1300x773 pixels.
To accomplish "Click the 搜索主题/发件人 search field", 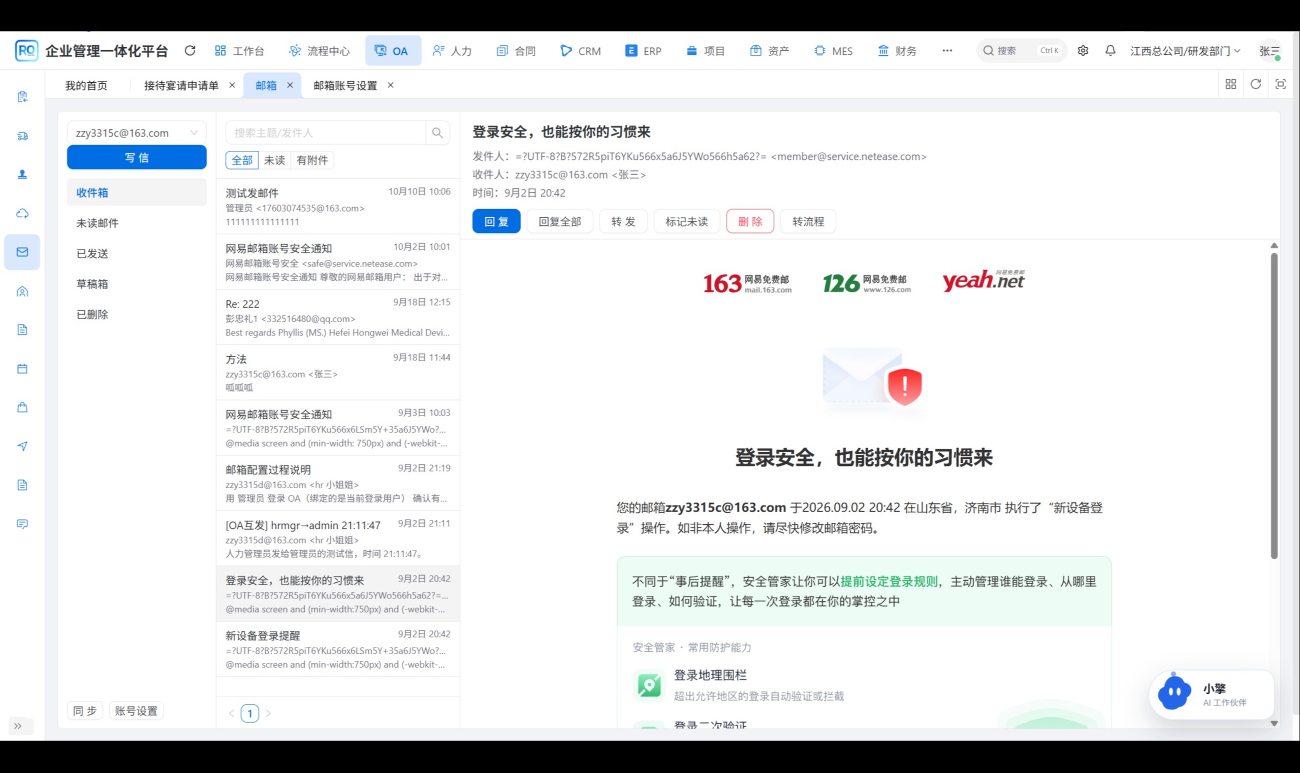I will (x=325, y=133).
